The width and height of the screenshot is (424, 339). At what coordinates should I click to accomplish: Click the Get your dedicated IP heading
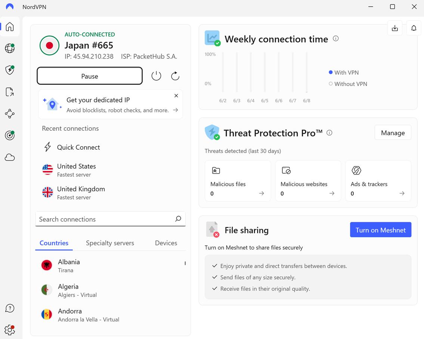[x=98, y=100]
